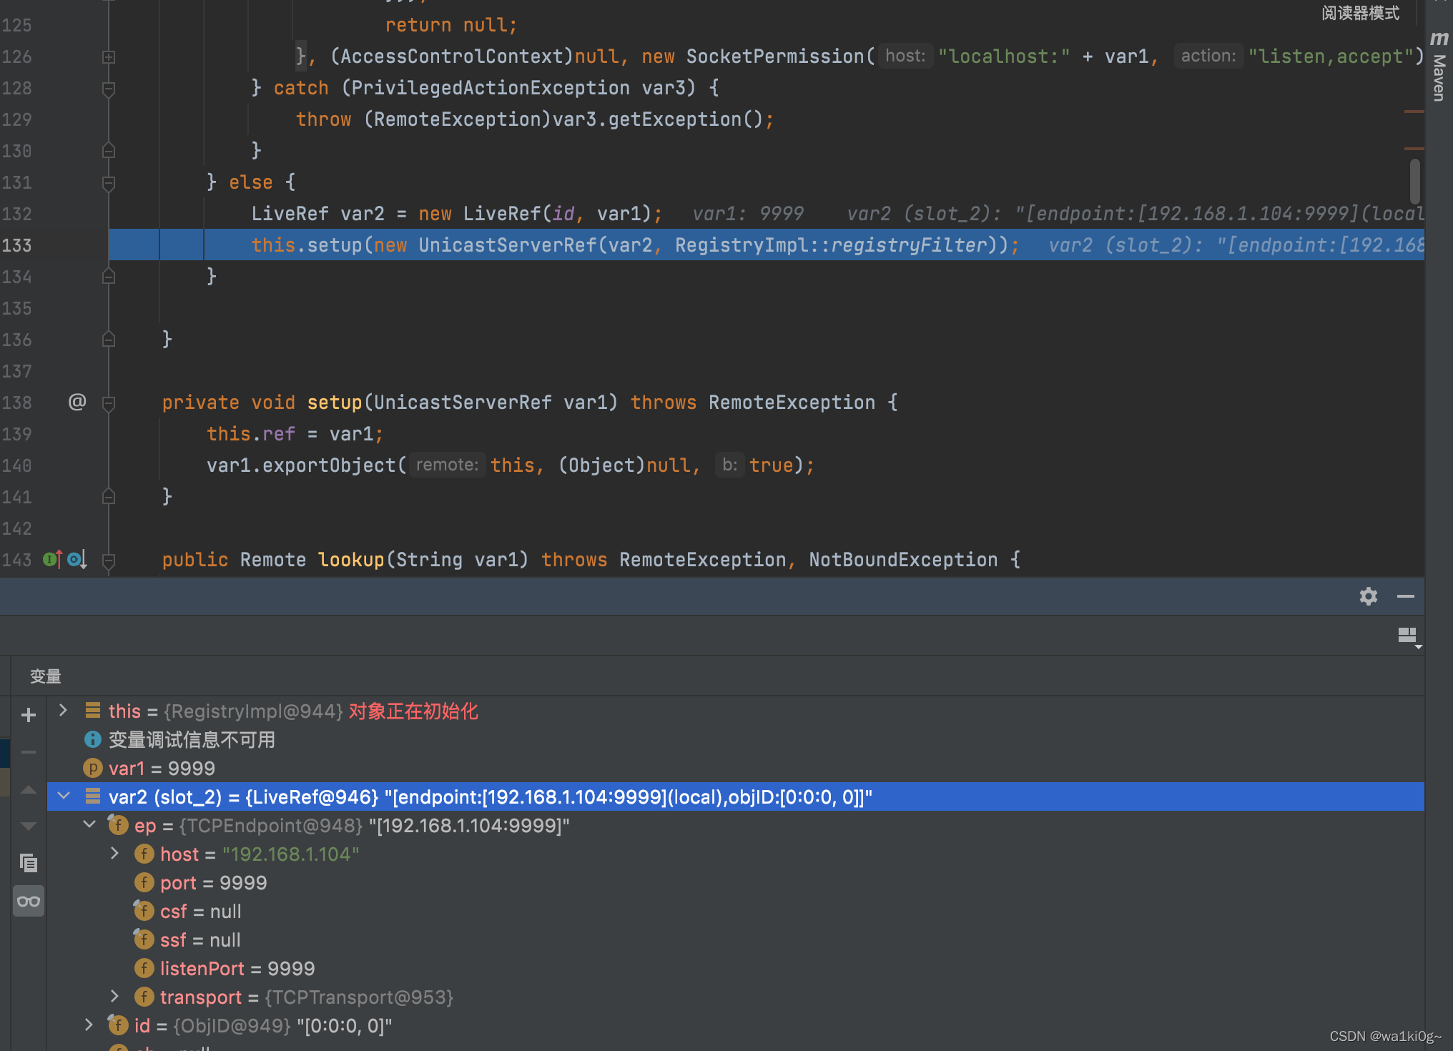
Task: Click the overridden method gutter icon at line 143
Action: coord(77,559)
